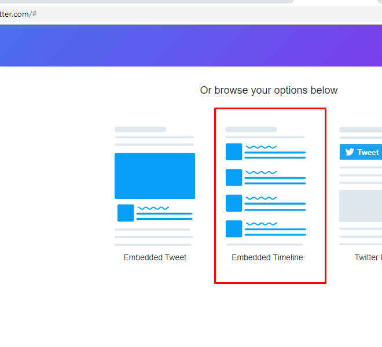
Task: Select the Embedded Tweet illustration
Action: tap(155, 186)
